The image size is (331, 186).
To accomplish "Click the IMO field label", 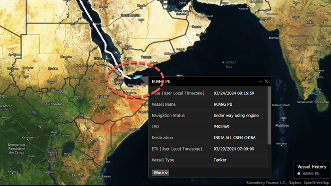I will (x=155, y=127).
